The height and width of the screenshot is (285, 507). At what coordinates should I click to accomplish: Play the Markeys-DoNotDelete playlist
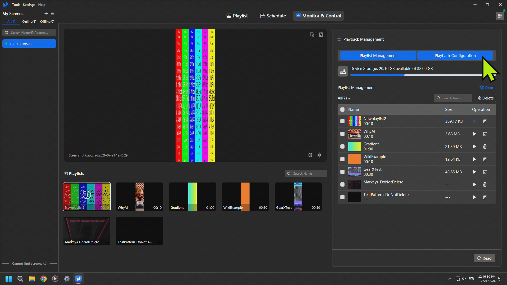pyautogui.click(x=474, y=184)
